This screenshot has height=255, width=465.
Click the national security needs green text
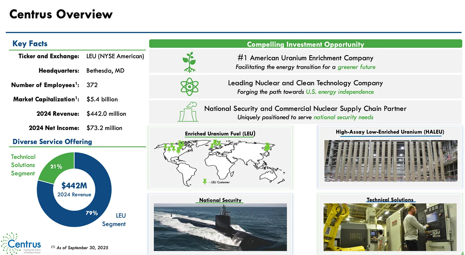coord(343,117)
